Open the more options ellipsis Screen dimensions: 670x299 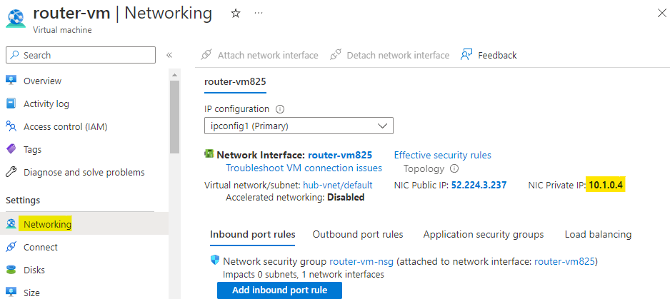click(258, 14)
